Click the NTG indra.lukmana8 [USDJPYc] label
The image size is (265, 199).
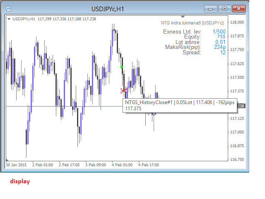[192, 23]
